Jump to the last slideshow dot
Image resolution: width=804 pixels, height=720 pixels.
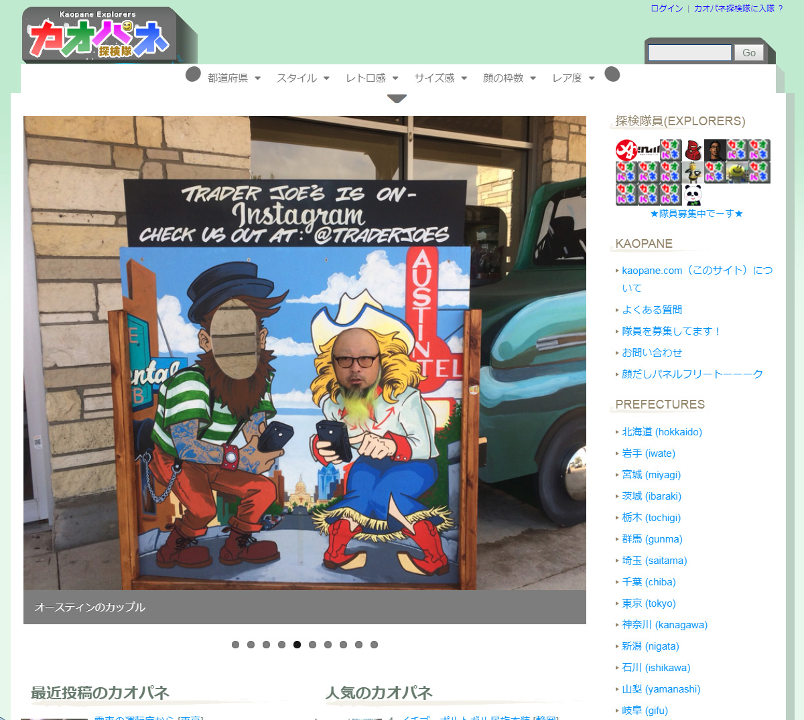click(374, 644)
